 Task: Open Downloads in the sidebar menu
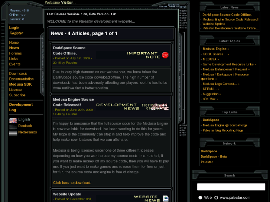pyautogui.click(x=18, y=73)
